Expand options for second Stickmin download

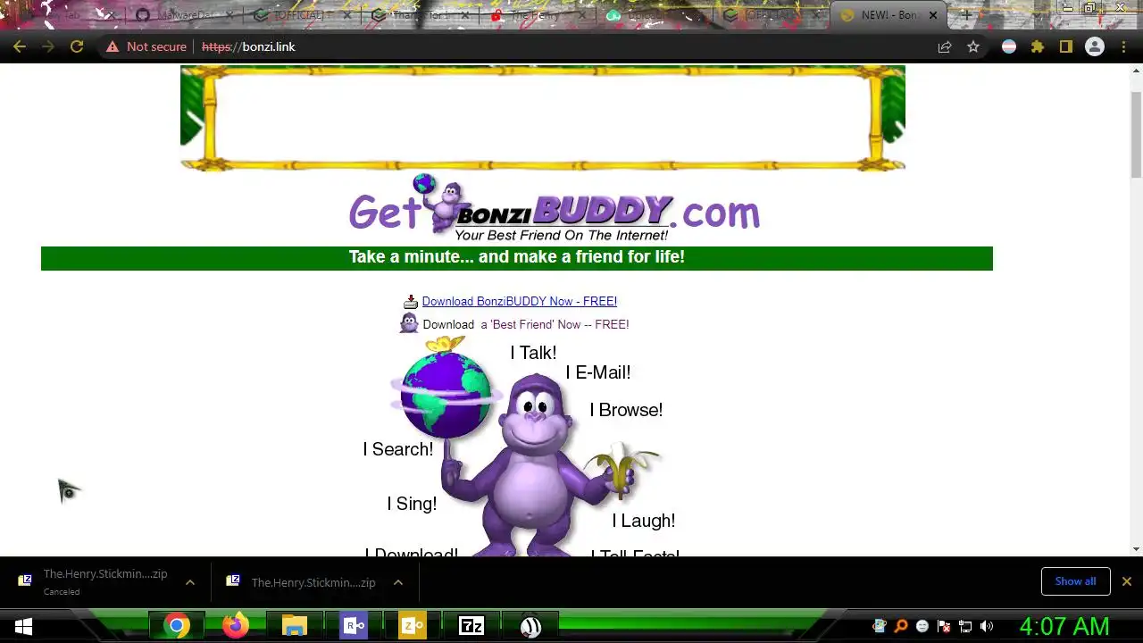click(398, 582)
